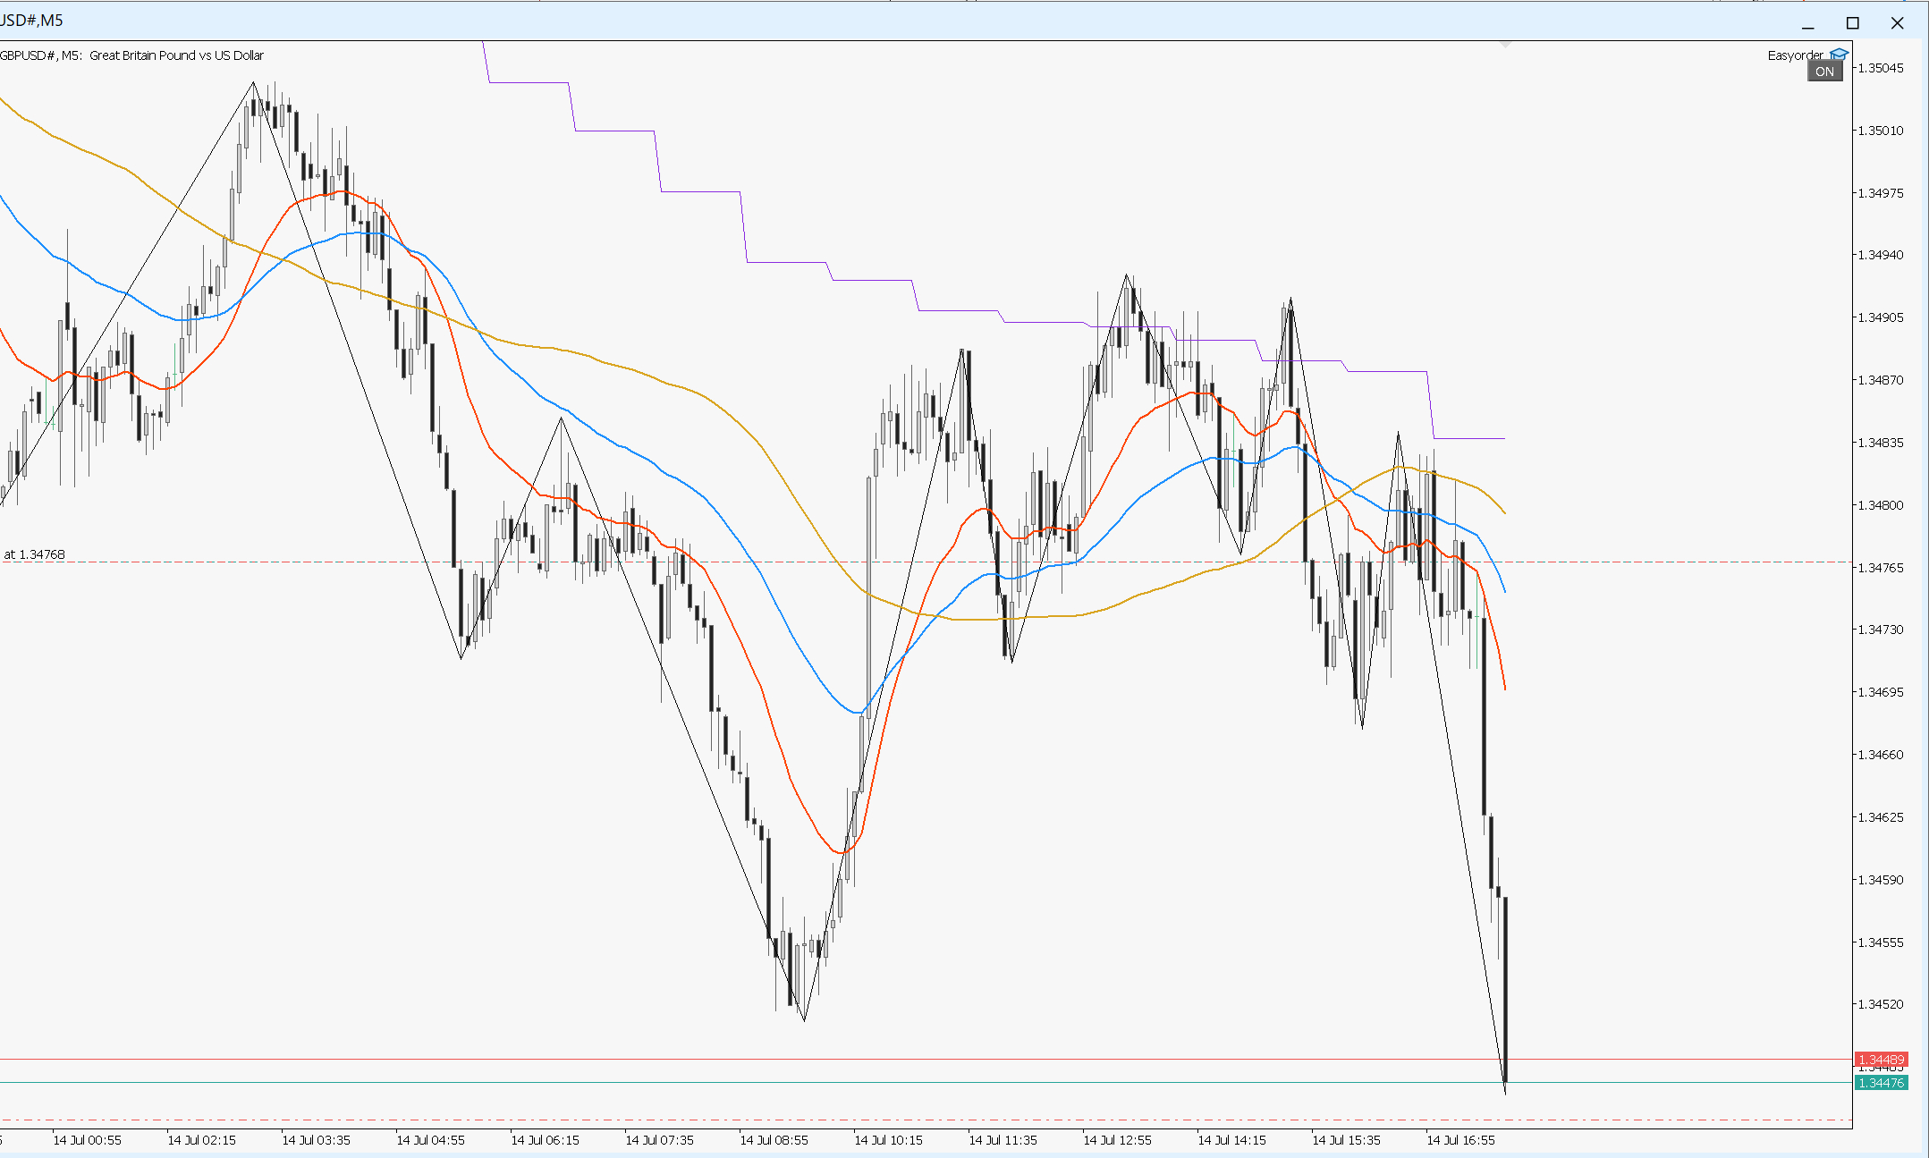Toggle the Easyorder ON button
The width and height of the screenshot is (1929, 1158).
1823,72
